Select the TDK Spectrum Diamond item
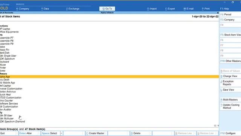Viewport: 241px width, 136px height. coord(12,122)
